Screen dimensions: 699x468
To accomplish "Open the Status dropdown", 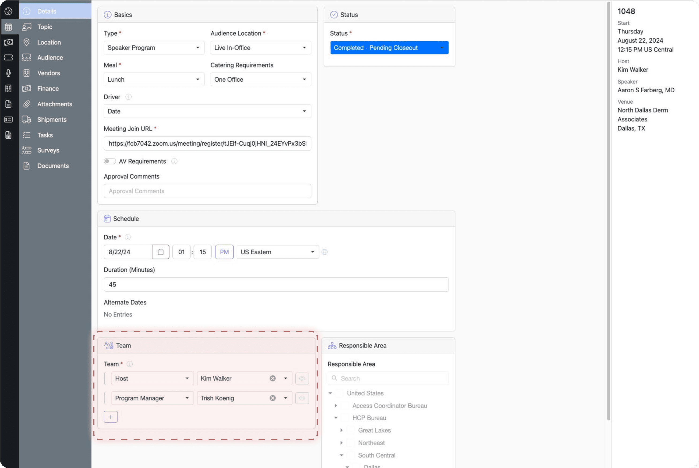I will click(389, 48).
